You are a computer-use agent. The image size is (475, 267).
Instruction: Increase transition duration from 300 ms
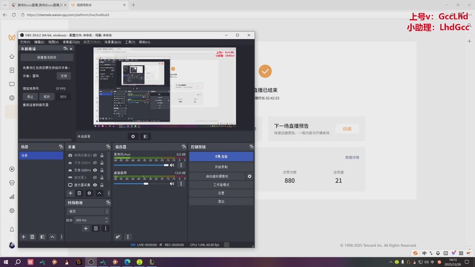[x=106, y=218]
